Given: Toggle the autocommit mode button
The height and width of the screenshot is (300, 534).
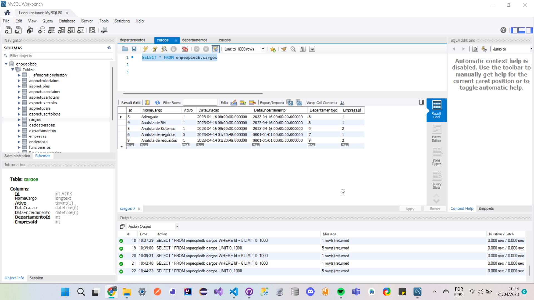Looking at the screenshot, I should 216,49.
